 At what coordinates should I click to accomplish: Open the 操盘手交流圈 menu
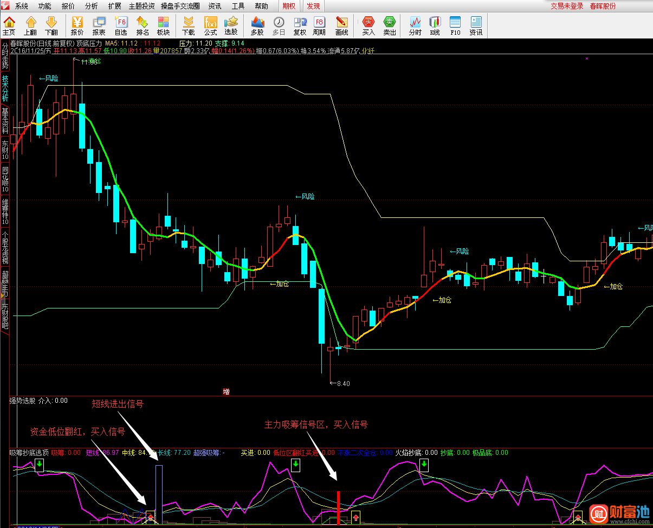(180, 7)
